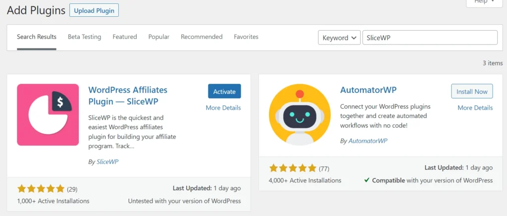Open the WordPress Affiliates Plugin — SliceWP title
The image size is (507, 216).
click(x=128, y=96)
